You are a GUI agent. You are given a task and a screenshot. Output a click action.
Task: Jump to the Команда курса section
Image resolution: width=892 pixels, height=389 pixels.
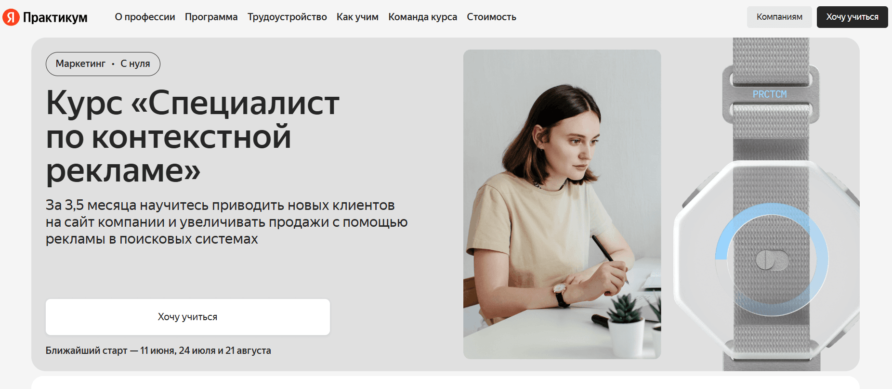pyautogui.click(x=423, y=17)
